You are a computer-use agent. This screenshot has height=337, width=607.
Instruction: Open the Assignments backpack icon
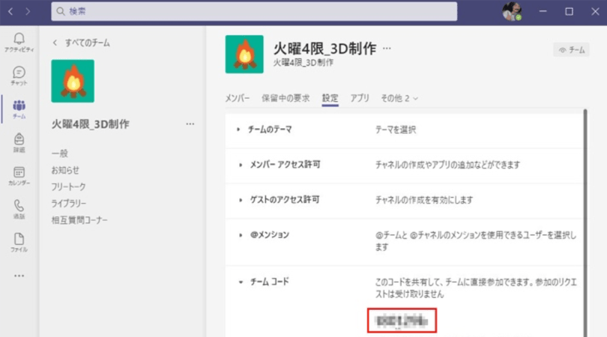[x=19, y=142]
